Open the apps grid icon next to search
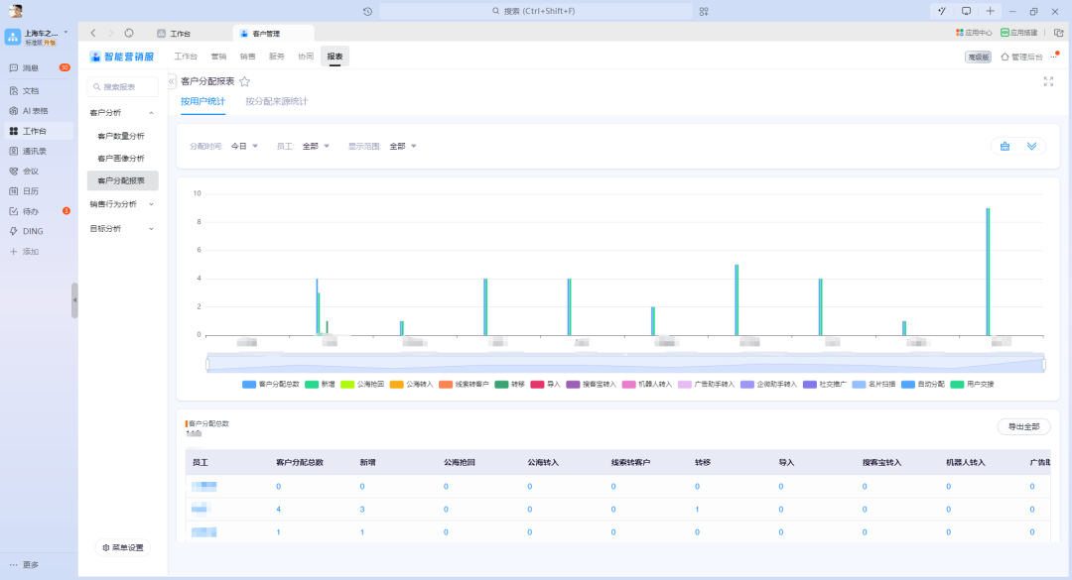This screenshot has width=1072, height=580. 704,12
